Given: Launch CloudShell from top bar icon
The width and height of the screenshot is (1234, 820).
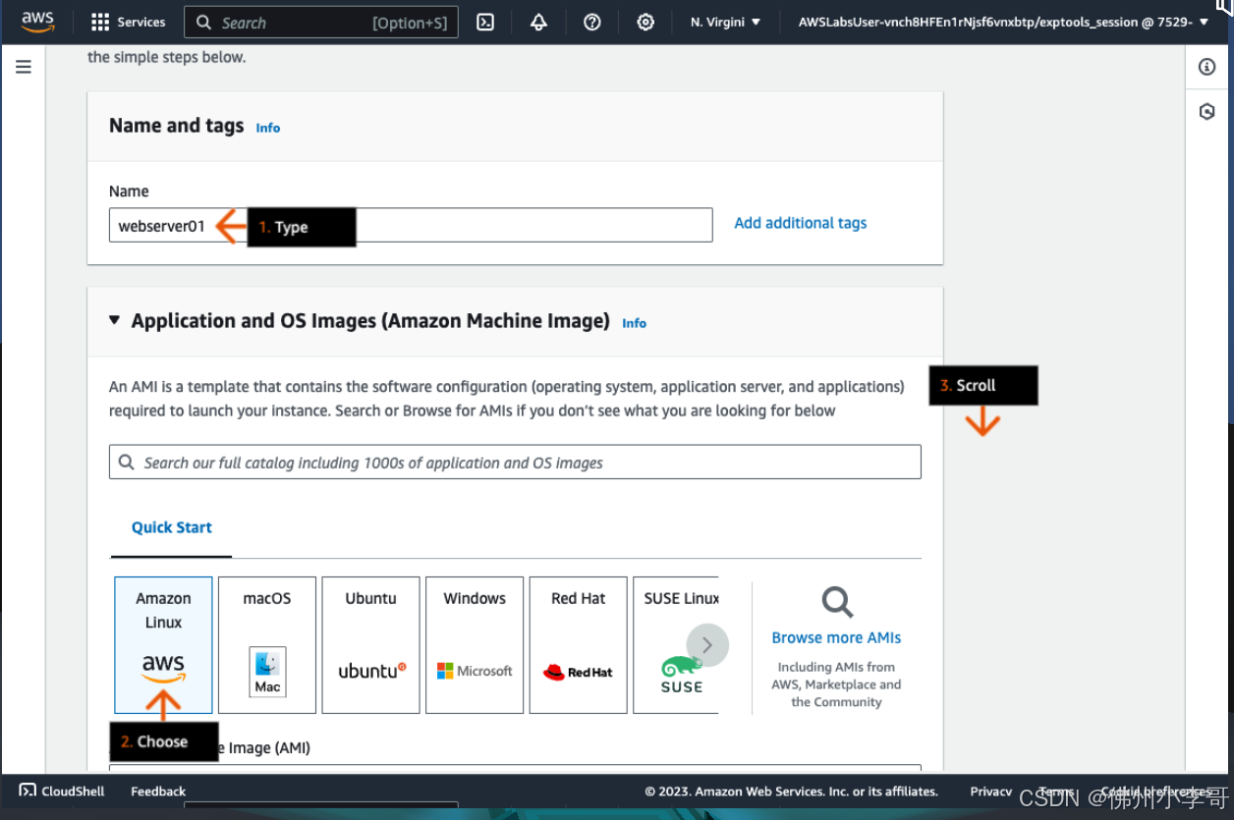Looking at the screenshot, I should pos(485,22).
